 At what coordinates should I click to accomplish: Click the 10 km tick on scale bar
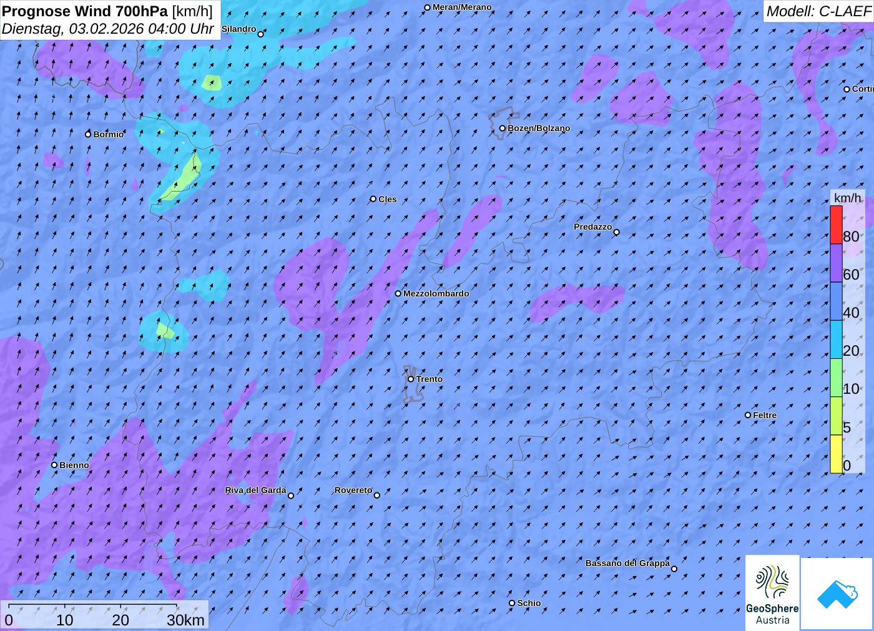pos(65,607)
